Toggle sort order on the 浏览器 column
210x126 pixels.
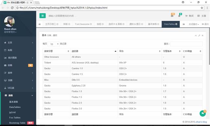[x=94, y=51]
